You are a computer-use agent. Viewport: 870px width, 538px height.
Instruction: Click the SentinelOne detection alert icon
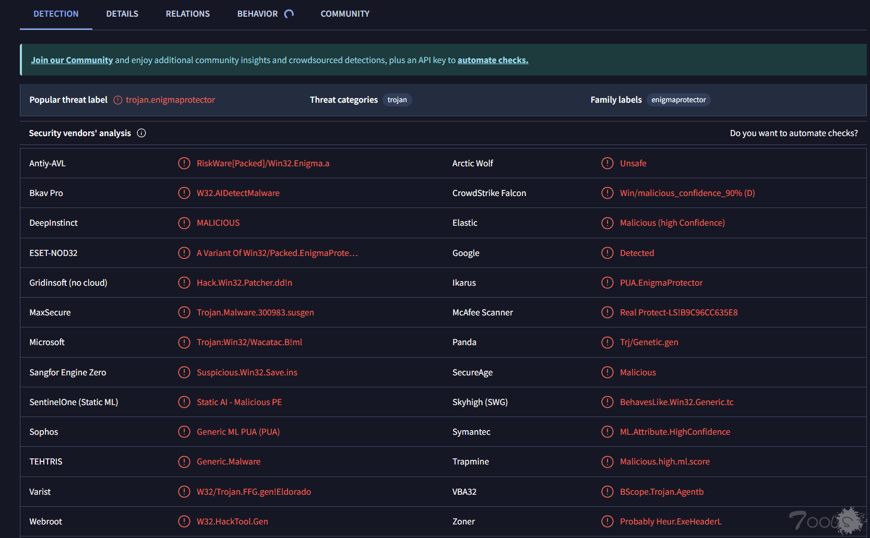coord(184,402)
